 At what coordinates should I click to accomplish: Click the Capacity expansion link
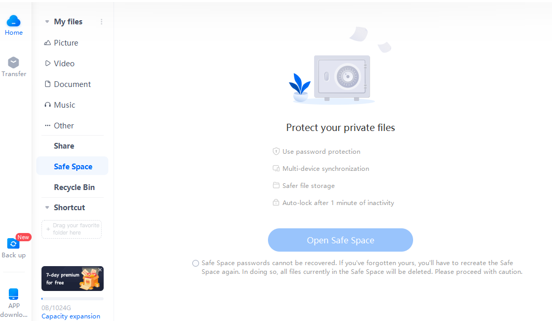pos(71,316)
